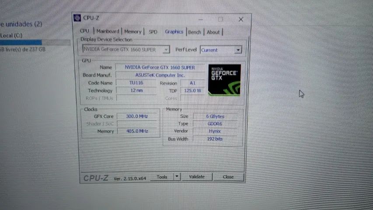The height and width of the screenshot is (210, 373).
Task: Click the Ver. 2.15.0.x64 version text
Action: [x=130, y=178]
